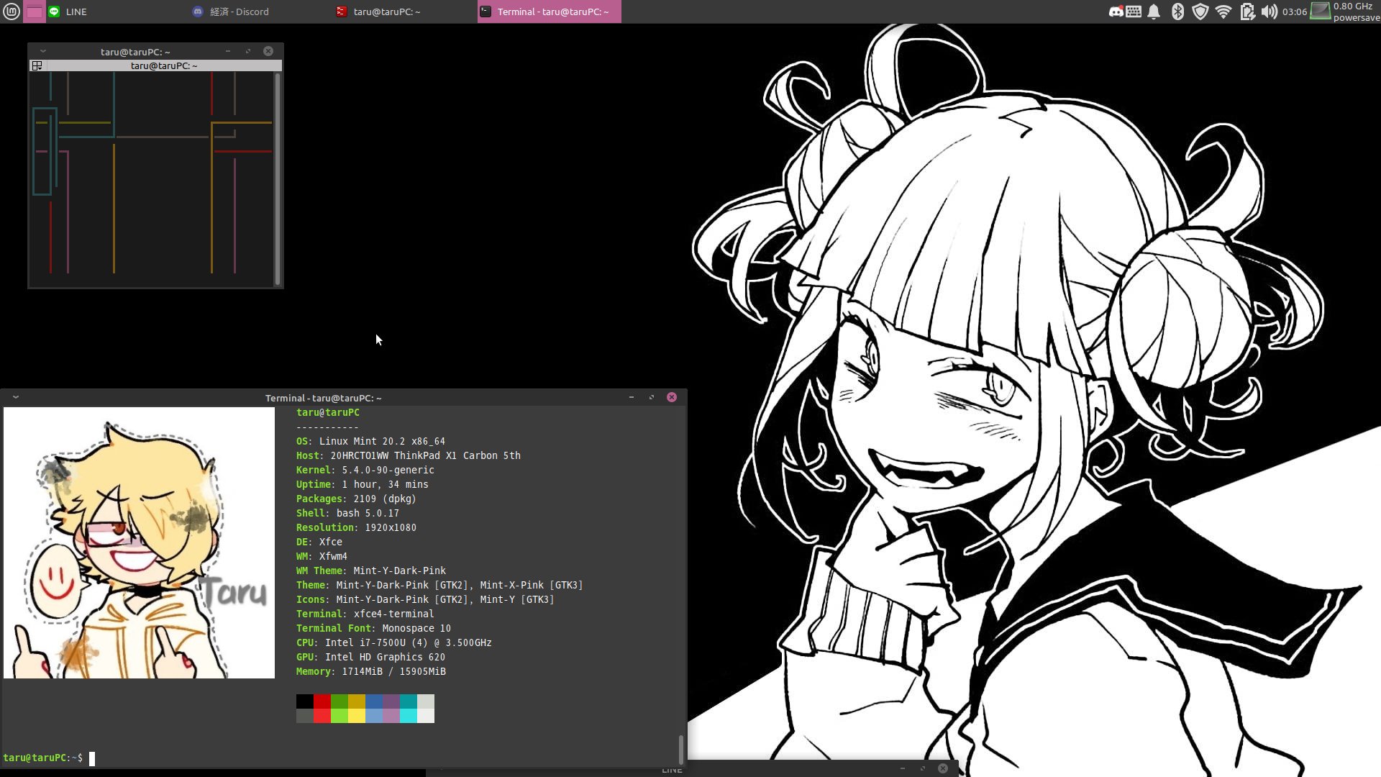Open the CPU frequency monitor icon
The height and width of the screenshot is (777, 1381).
point(1320,12)
